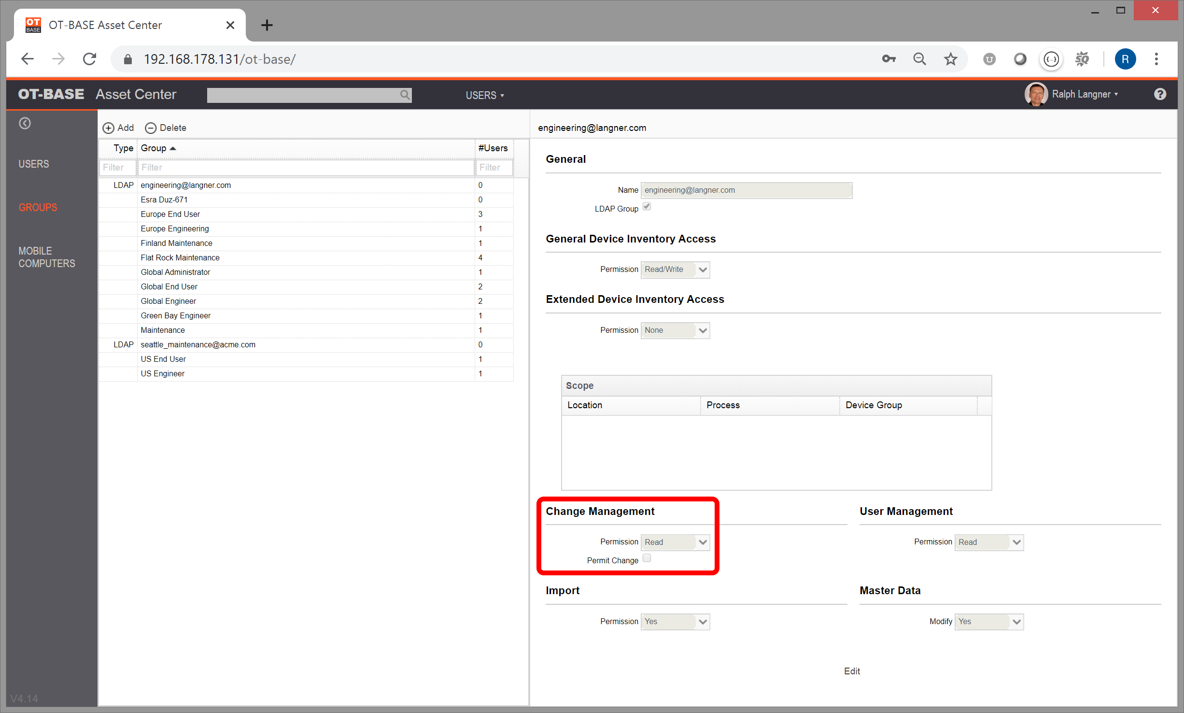Select the seattle_maintenance@acme.com group

[306, 344]
